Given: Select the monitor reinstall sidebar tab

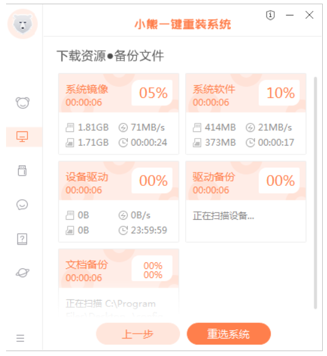Looking at the screenshot, I should pyautogui.click(x=22, y=137).
